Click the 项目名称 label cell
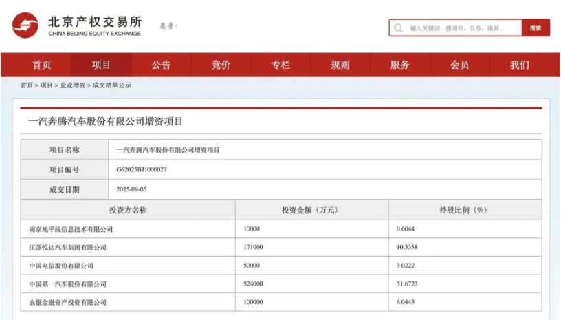The height and width of the screenshot is (320, 561). pos(65,149)
